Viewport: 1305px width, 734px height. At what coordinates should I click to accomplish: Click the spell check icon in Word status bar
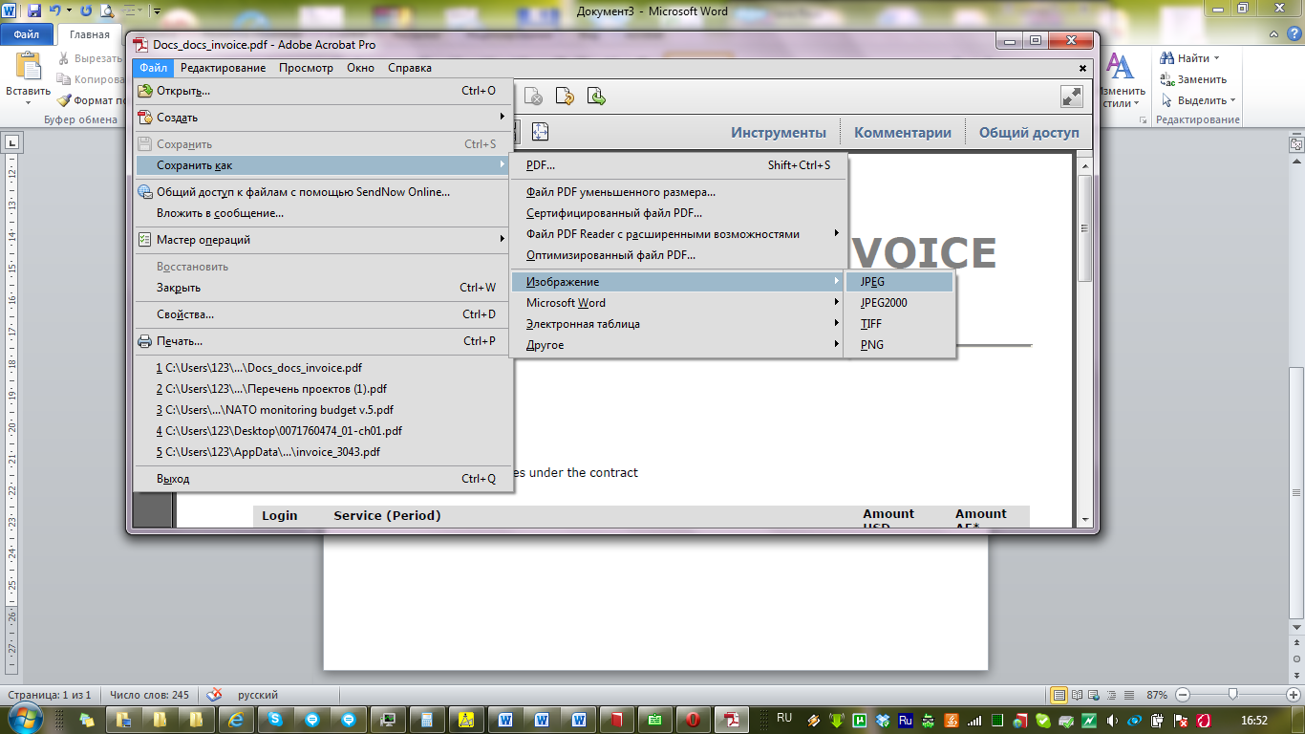215,695
